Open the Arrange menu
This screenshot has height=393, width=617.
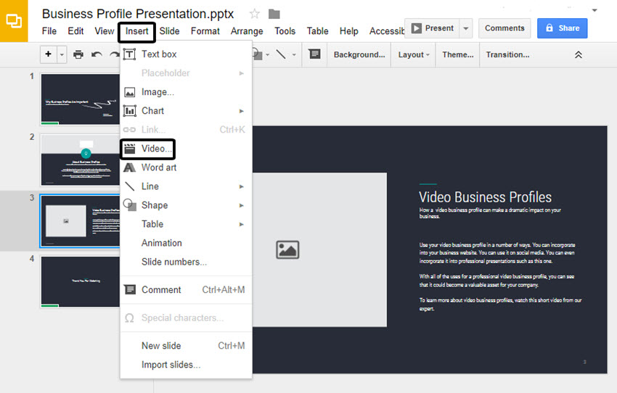click(x=247, y=31)
